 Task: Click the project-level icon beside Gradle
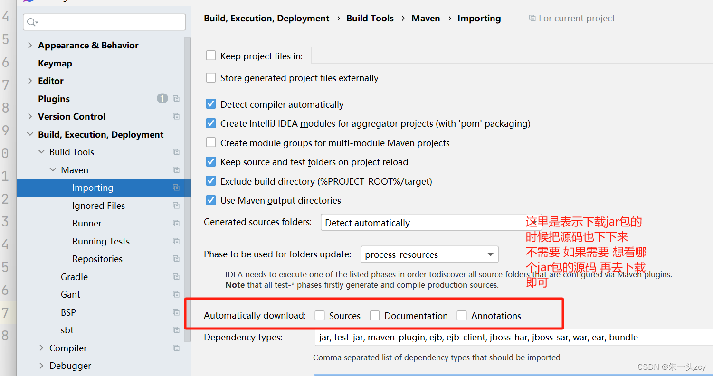pyautogui.click(x=176, y=277)
